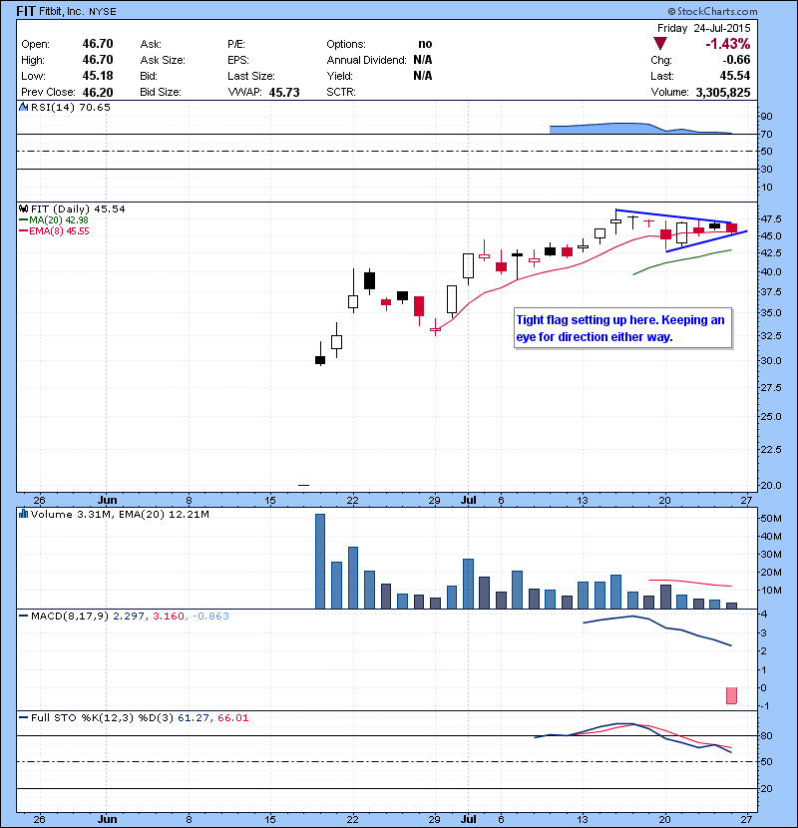Click the MACD histogram value -0.863

pyautogui.click(x=210, y=616)
